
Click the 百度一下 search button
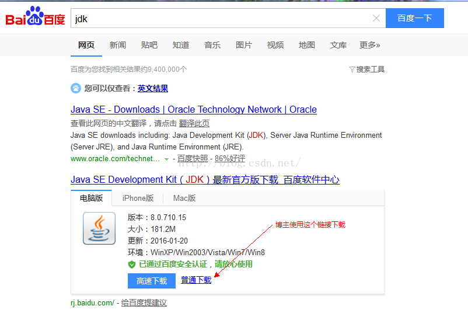pos(414,18)
